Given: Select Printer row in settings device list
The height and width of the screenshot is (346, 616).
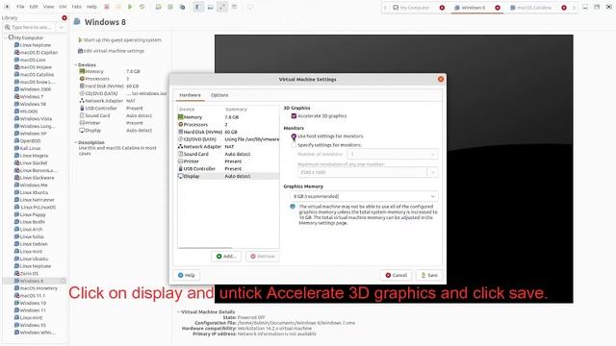Looking at the screenshot, I should pos(228,161).
